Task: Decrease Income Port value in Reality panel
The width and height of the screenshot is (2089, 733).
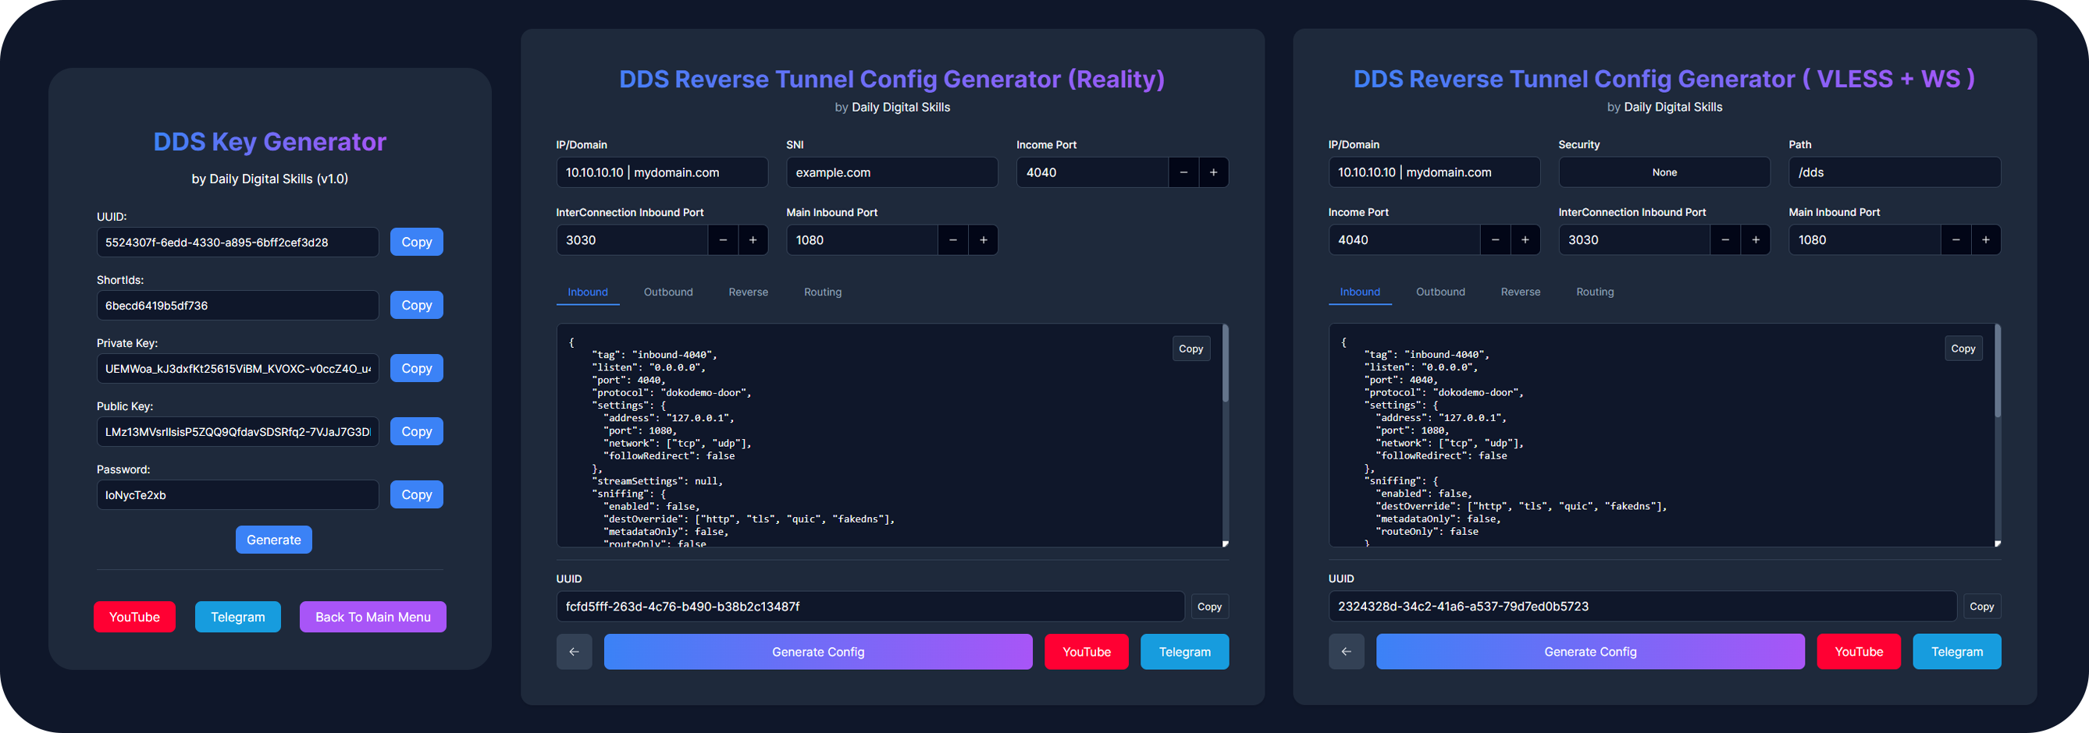Action: 1183,172
